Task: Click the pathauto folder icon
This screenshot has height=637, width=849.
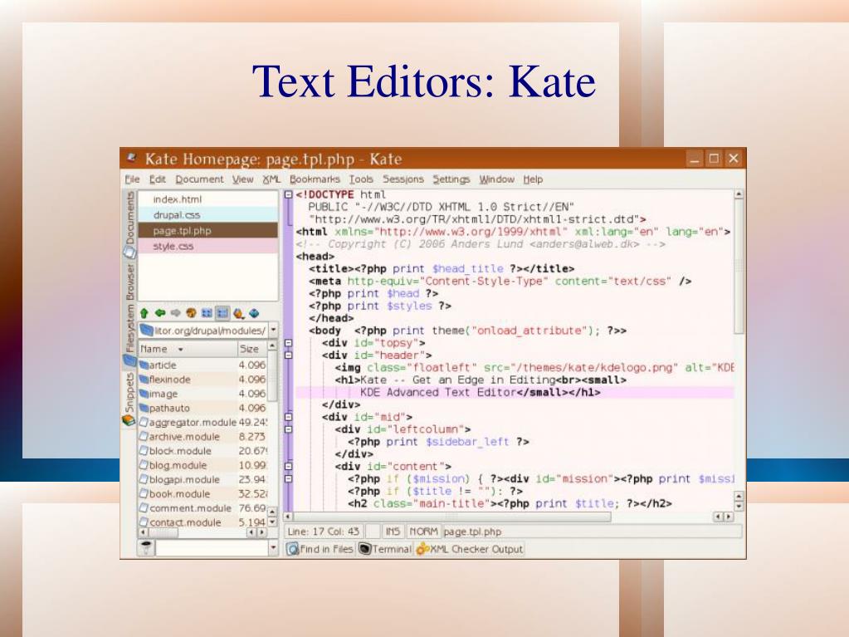Action: coord(144,408)
